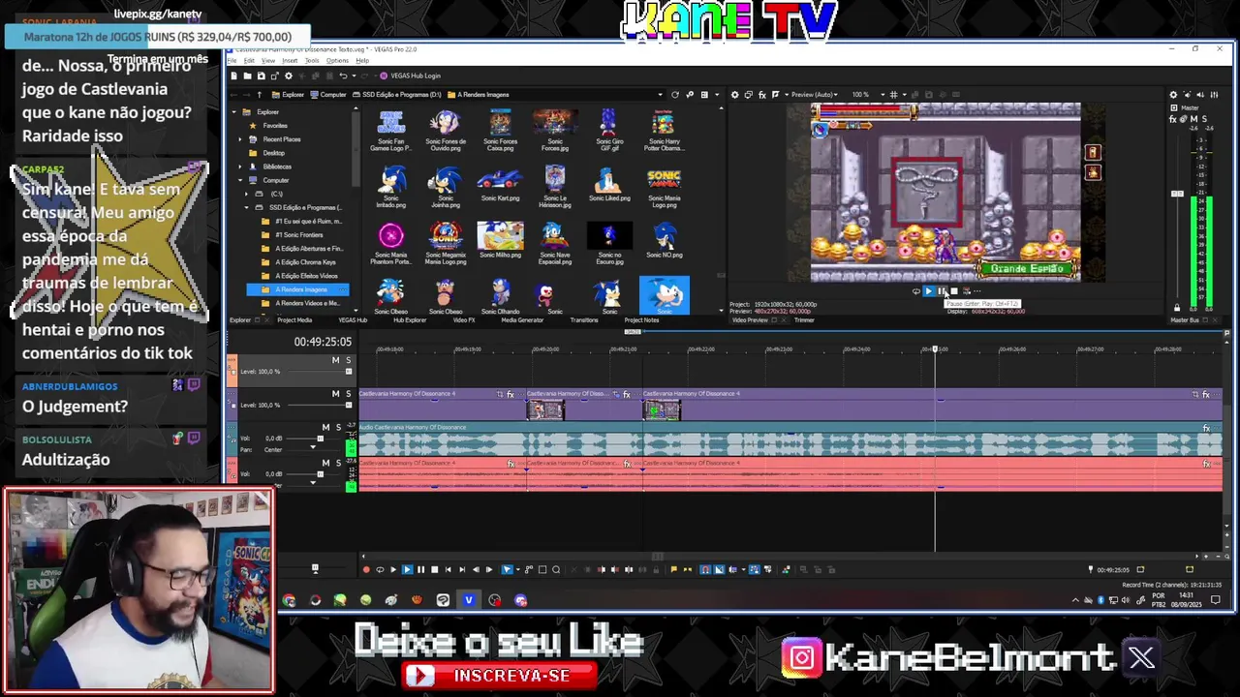
Task: Open Video Output FX in preview toolbar
Action: click(761, 95)
